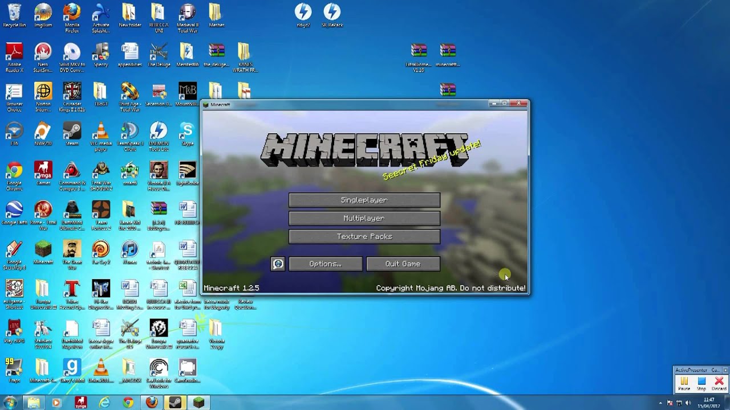
Task: Select the Mount&Blade desktop shortcut
Action: pos(187,95)
